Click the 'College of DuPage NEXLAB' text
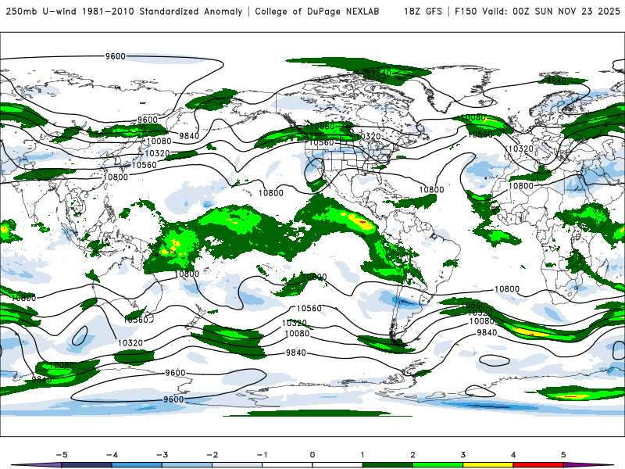This screenshot has height=469, width=625. pyautogui.click(x=317, y=11)
